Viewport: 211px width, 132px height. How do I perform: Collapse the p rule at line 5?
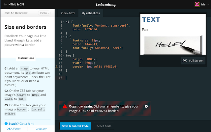63,37
